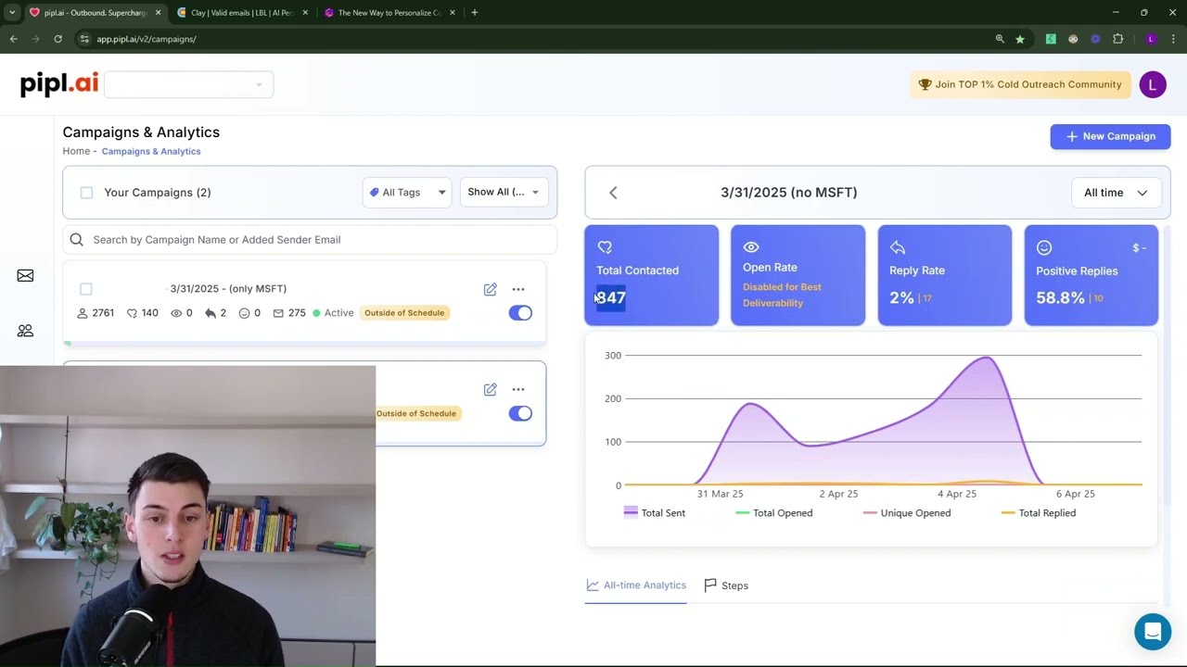Image resolution: width=1187 pixels, height=667 pixels.
Task: Open three-dot menu on second campaign card
Action: [x=518, y=389]
